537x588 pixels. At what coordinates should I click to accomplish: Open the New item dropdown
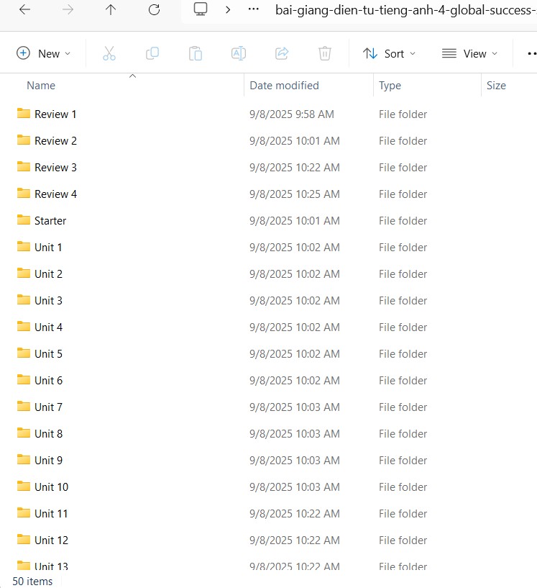(x=44, y=53)
